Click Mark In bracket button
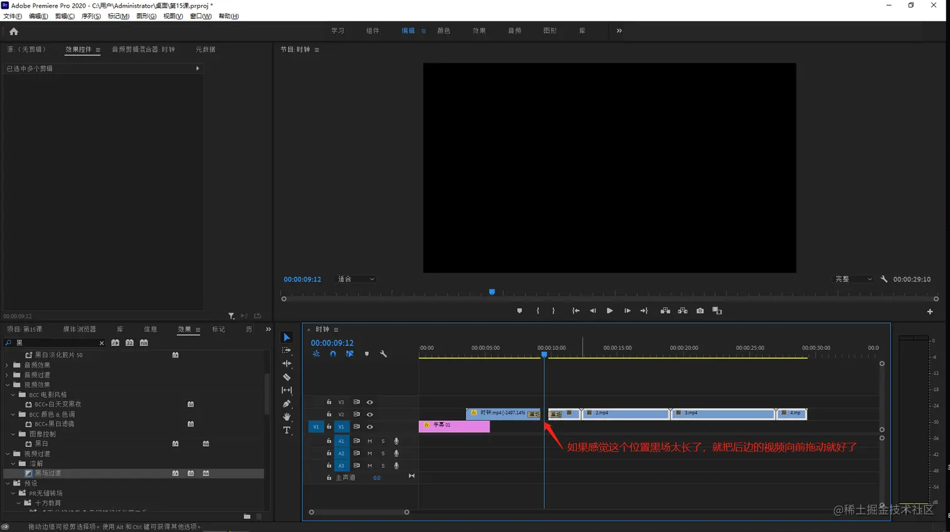Viewport: 950px width, 532px height. click(538, 311)
